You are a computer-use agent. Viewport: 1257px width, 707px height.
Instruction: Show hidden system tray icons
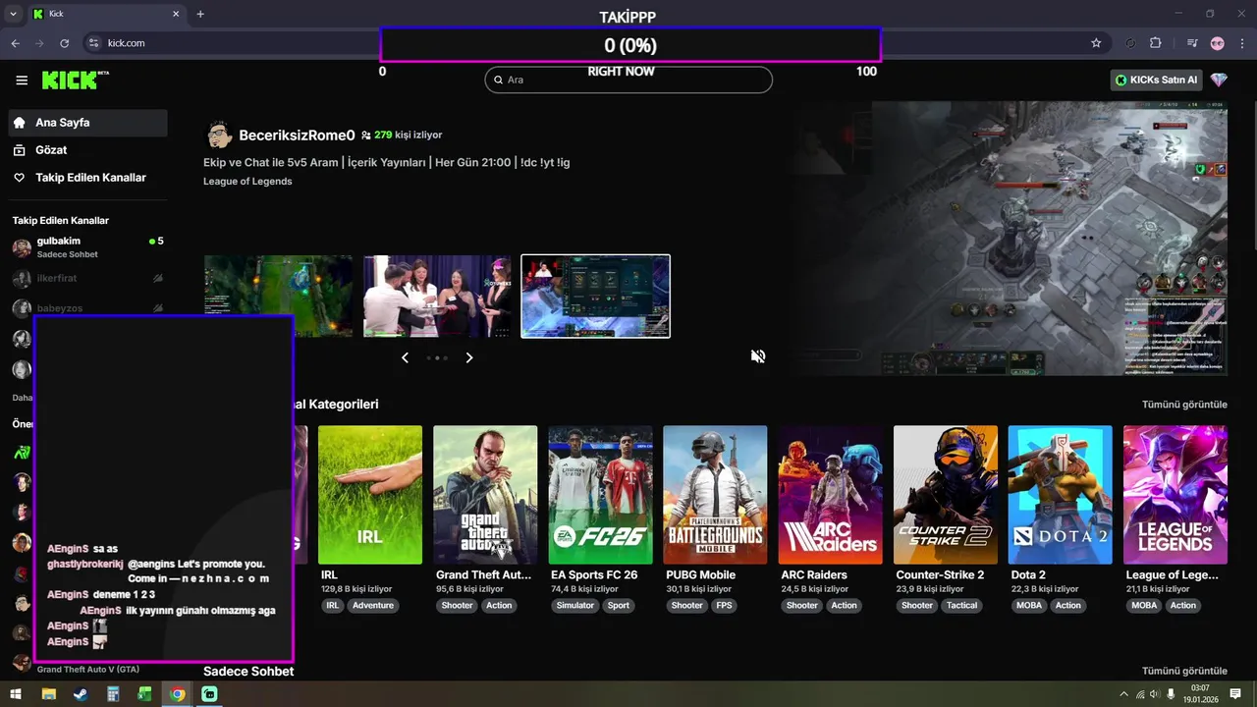[x=1124, y=694]
